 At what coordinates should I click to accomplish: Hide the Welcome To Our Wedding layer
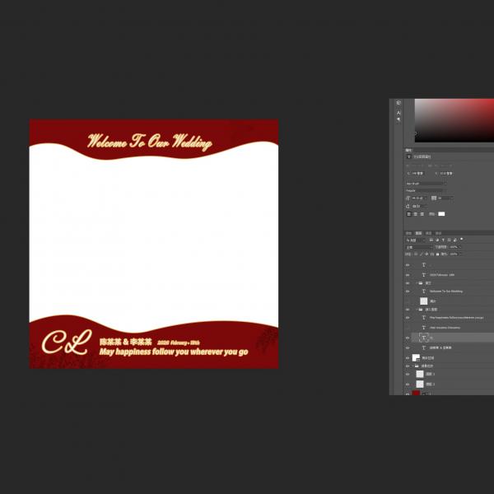(x=408, y=291)
